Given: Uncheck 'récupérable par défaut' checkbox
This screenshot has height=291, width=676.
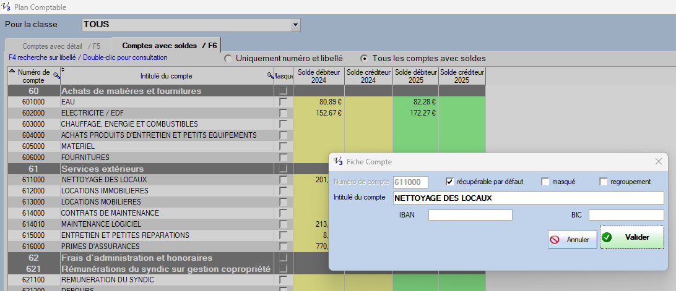Looking at the screenshot, I should (x=450, y=182).
